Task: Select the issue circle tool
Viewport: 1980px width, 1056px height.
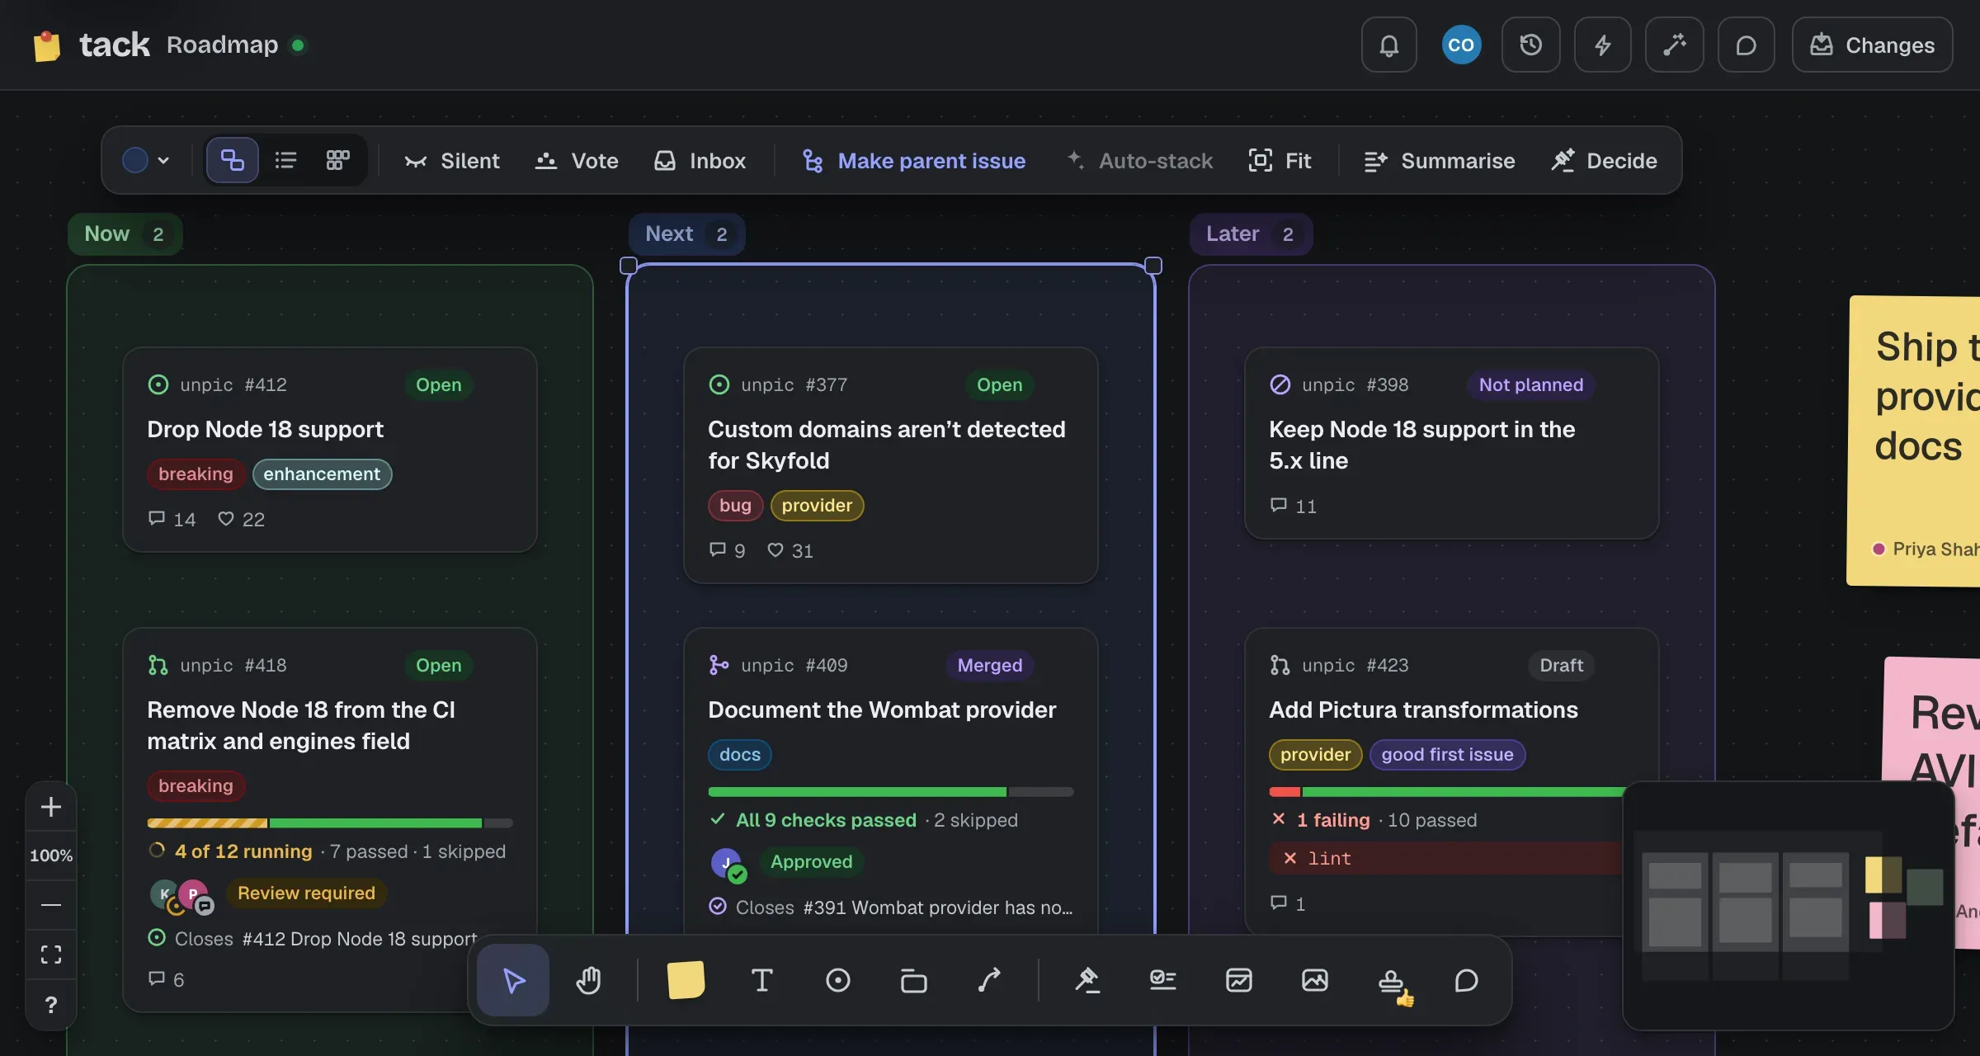Action: [x=837, y=980]
